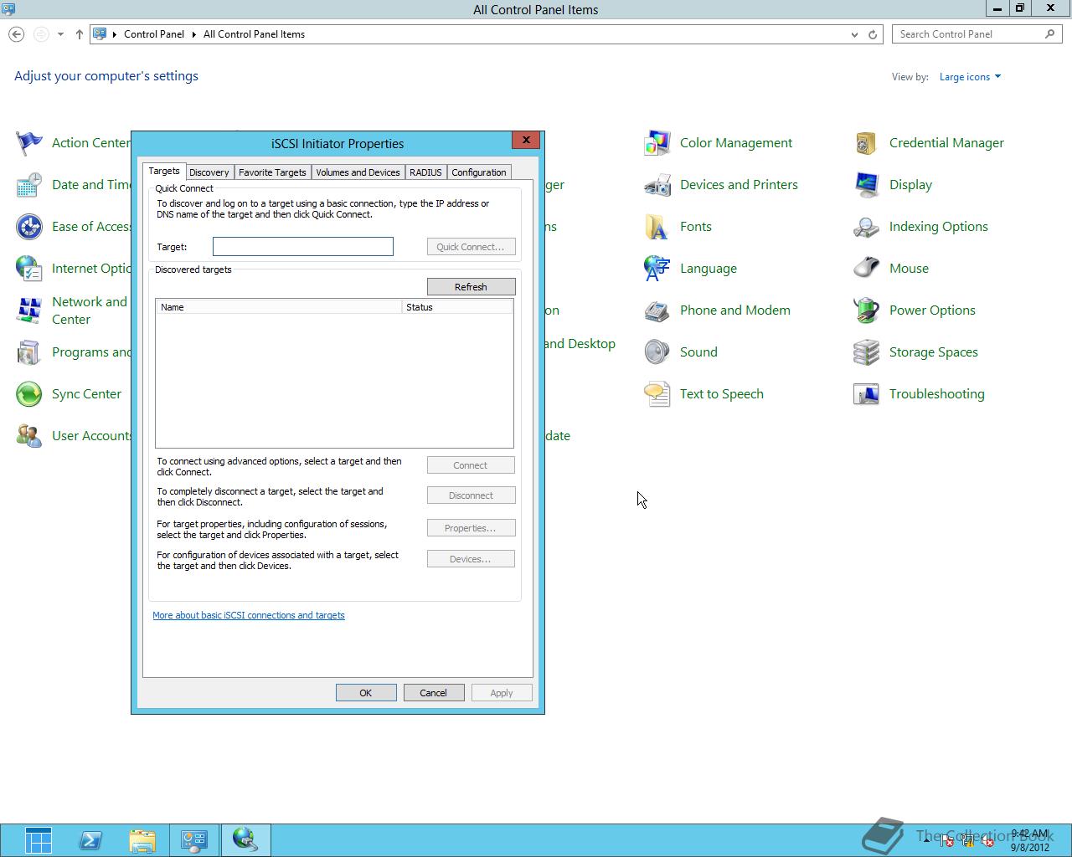Click the Up one level arrow
The height and width of the screenshot is (857, 1072).
pos(79,34)
